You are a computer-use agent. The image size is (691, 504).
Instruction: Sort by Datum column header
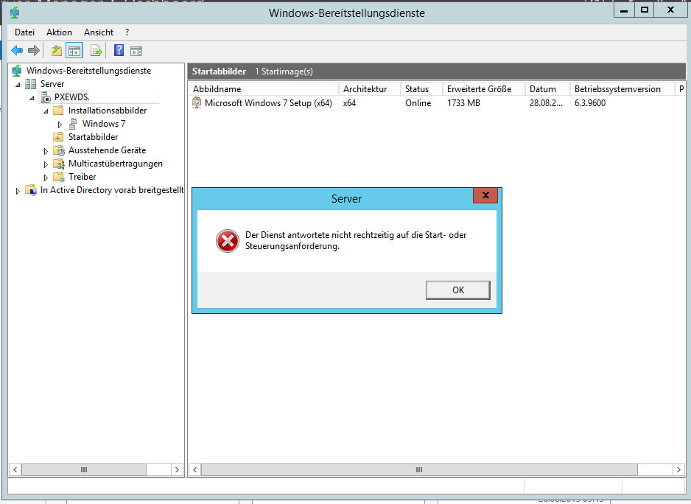click(547, 89)
